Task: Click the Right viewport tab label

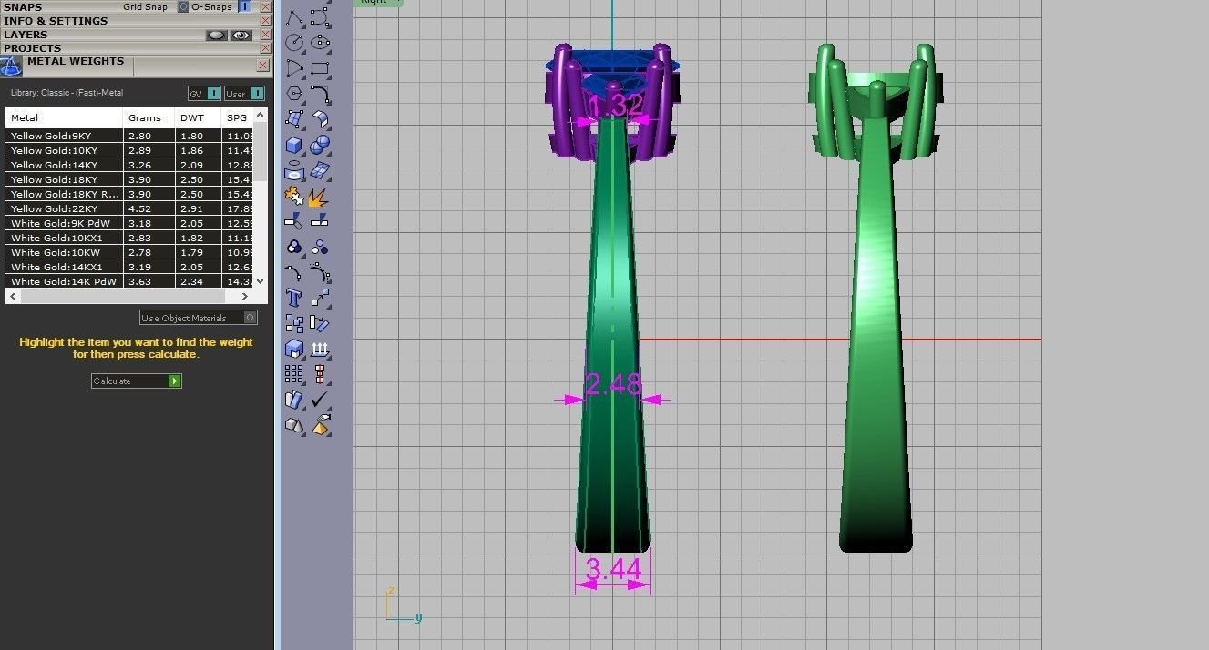Action: coord(374,2)
